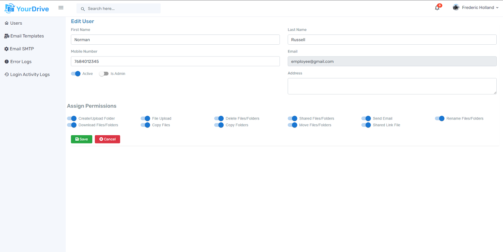Viewport: 503px width, 252px height.
Task: Enable the Is Admin switch
Action: (x=104, y=74)
